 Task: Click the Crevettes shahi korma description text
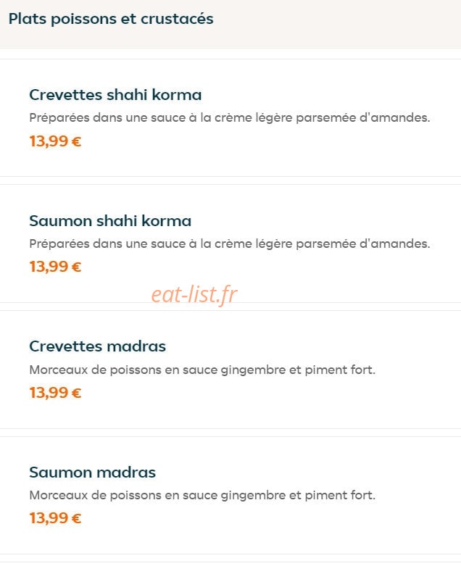tap(230, 117)
